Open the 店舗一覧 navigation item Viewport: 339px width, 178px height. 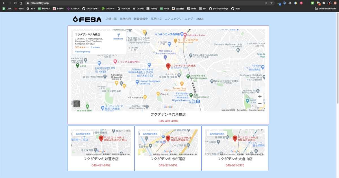(111, 19)
